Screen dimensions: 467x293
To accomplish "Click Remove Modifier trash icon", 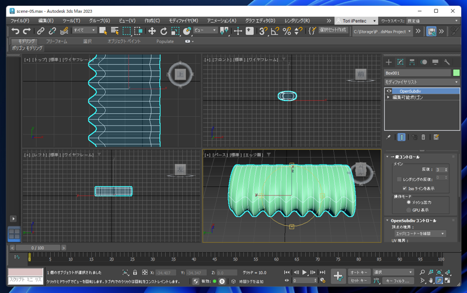I will 423,137.
